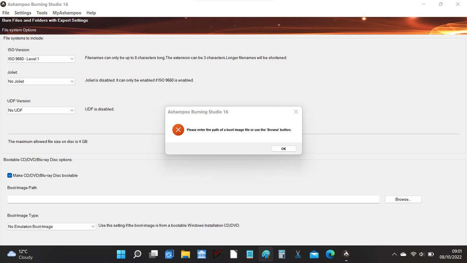This screenshot has width=467, height=263.
Task: Expand the ISO-Version dropdown
Action: pos(41,59)
